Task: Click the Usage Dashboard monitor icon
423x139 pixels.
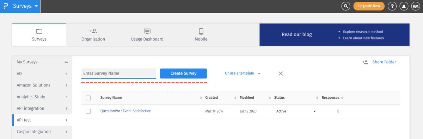Action: 147,31
